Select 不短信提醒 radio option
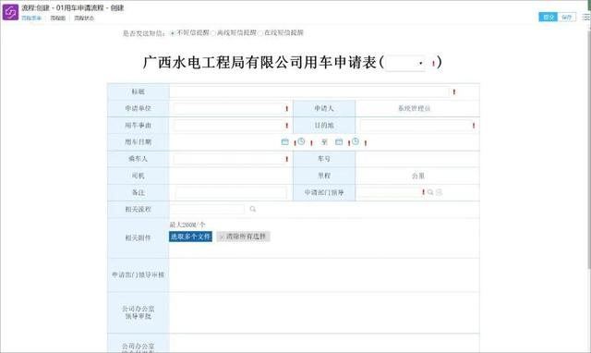 [173, 33]
